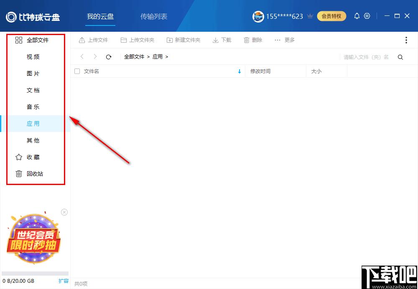This screenshot has width=418, height=289.
Task: Sort by 大小 column
Action: (x=316, y=71)
